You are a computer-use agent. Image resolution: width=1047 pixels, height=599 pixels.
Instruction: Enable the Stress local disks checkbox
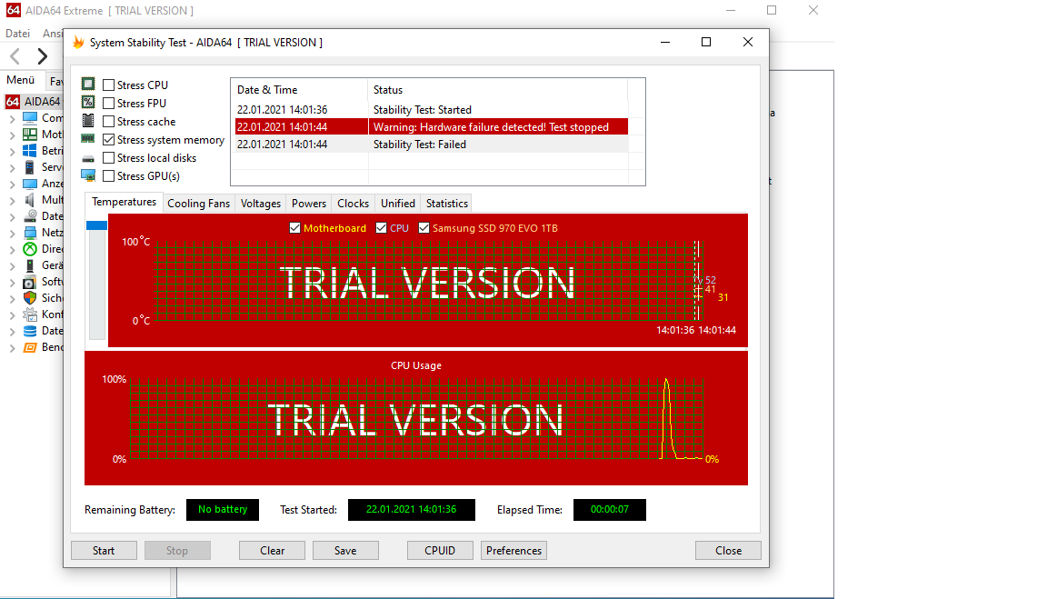click(109, 157)
